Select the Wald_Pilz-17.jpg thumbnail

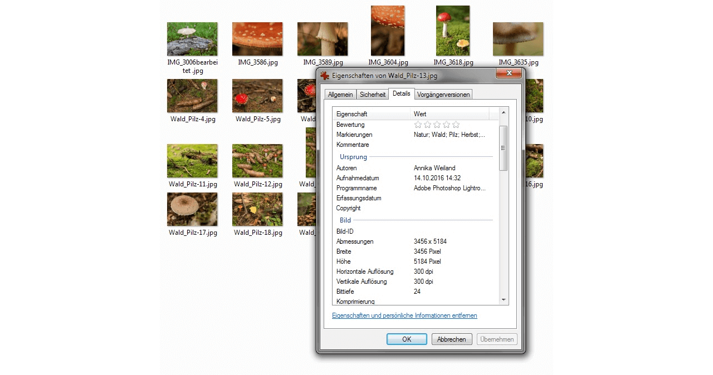pos(192,209)
